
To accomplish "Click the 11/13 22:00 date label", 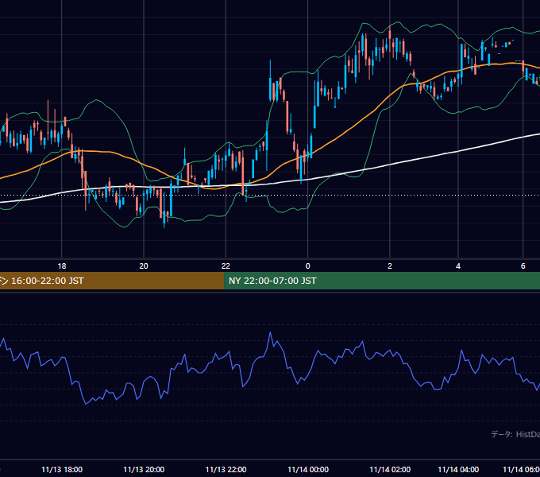I will tap(226, 469).
